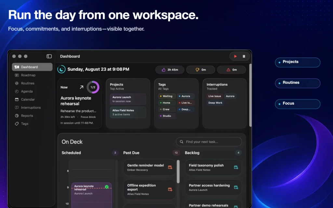333x208 pixels.
Task: Open Aurora Launch project card
Action: pyautogui.click(x=128, y=99)
